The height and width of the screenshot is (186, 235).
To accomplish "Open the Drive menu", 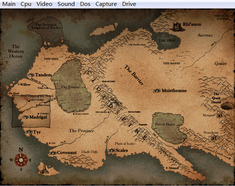I will click(x=129, y=4).
